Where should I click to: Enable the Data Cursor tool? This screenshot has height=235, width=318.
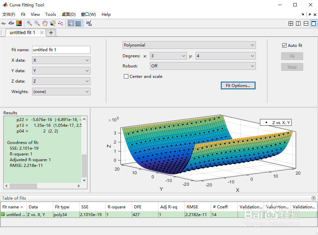tap(53, 24)
